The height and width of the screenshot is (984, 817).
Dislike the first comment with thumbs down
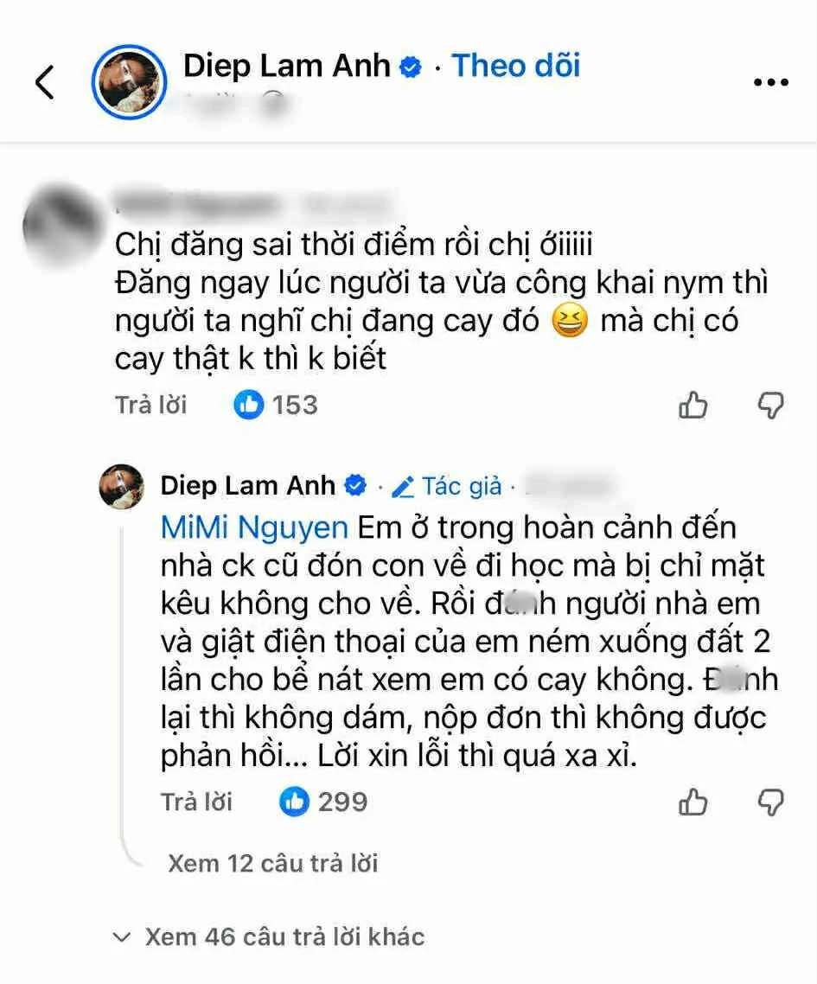pyautogui.click(x=770, y=406)
